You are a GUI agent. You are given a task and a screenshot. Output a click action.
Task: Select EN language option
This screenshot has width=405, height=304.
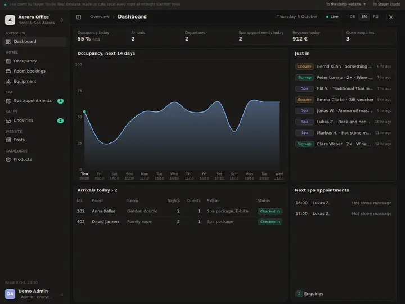[364, 17]
